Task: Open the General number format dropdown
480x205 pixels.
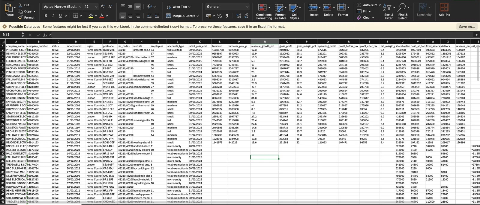Action: 228,7
